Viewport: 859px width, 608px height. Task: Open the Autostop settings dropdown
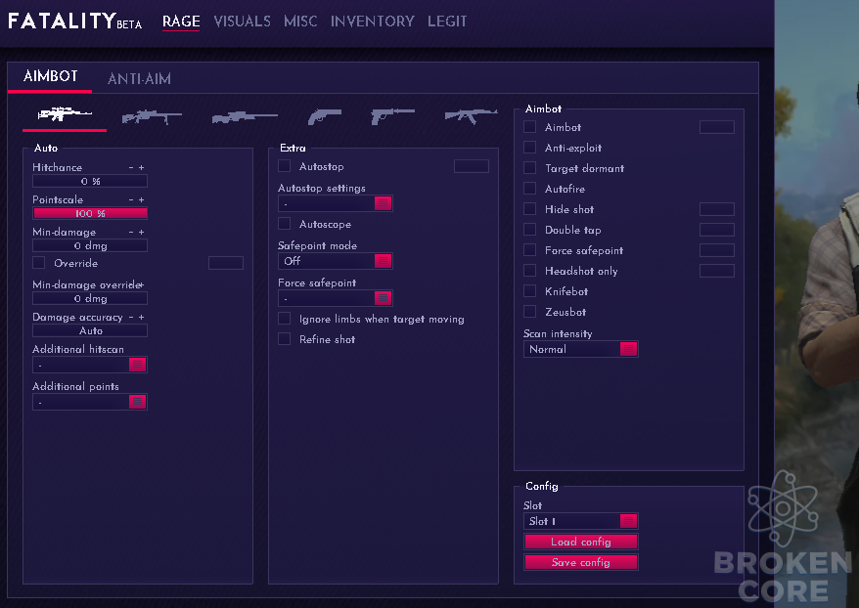(336, 203)
